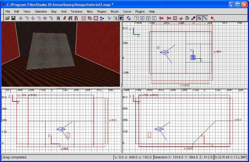
Task: Open the Bsp menu
Action: [54, 12]
